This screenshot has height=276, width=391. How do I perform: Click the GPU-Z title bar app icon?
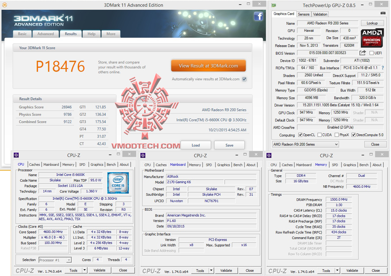(274, 5)
